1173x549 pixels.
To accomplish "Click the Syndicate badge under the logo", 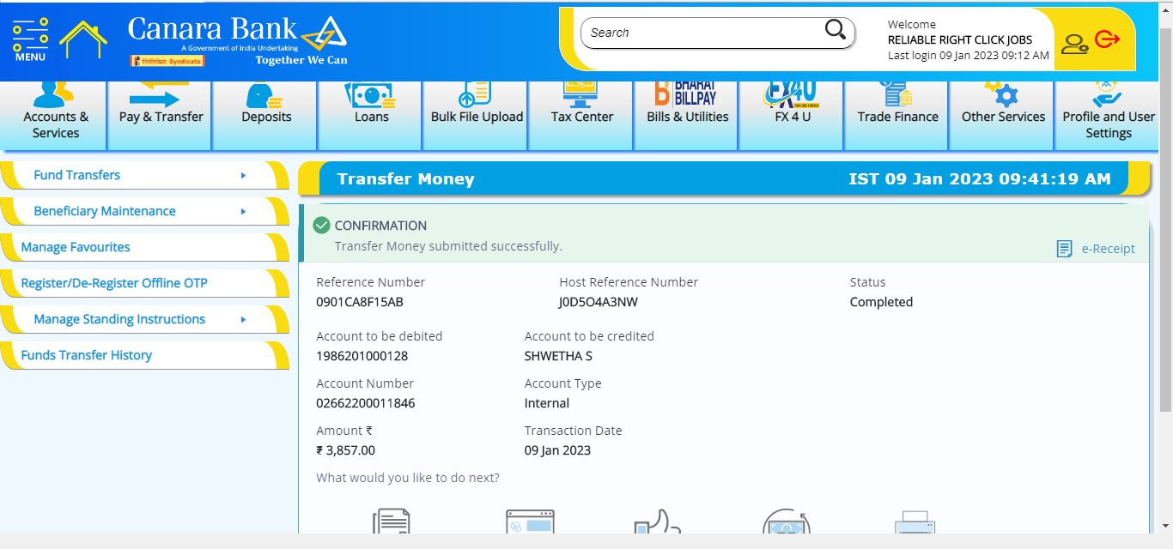I will tap(167, 61).
